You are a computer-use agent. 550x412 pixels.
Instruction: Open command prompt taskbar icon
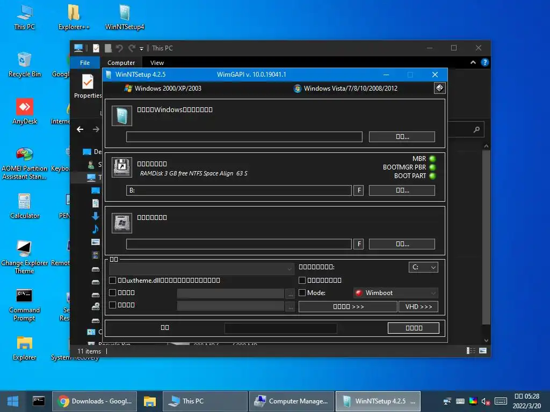click(39, 401)
